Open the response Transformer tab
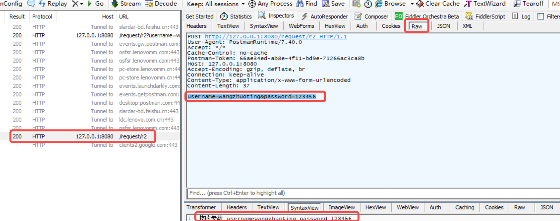The height and width of the screenshot is (221, 560). 201,207
